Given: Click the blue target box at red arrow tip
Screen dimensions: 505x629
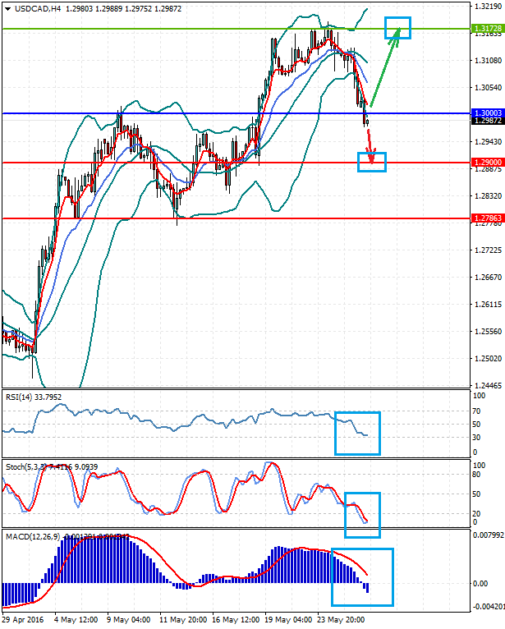Looking at the screenshot, I should coord(372,162).
